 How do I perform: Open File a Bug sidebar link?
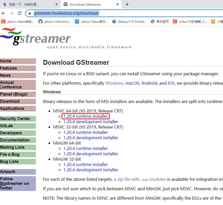(18, 154)
